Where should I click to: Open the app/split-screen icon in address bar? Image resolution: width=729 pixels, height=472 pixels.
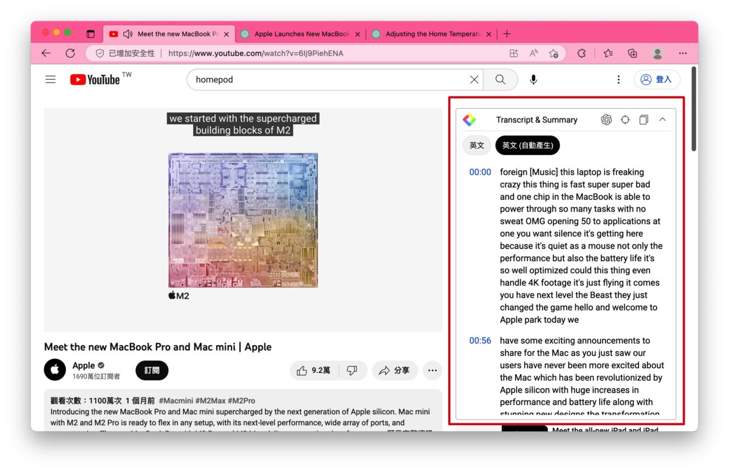514,53
